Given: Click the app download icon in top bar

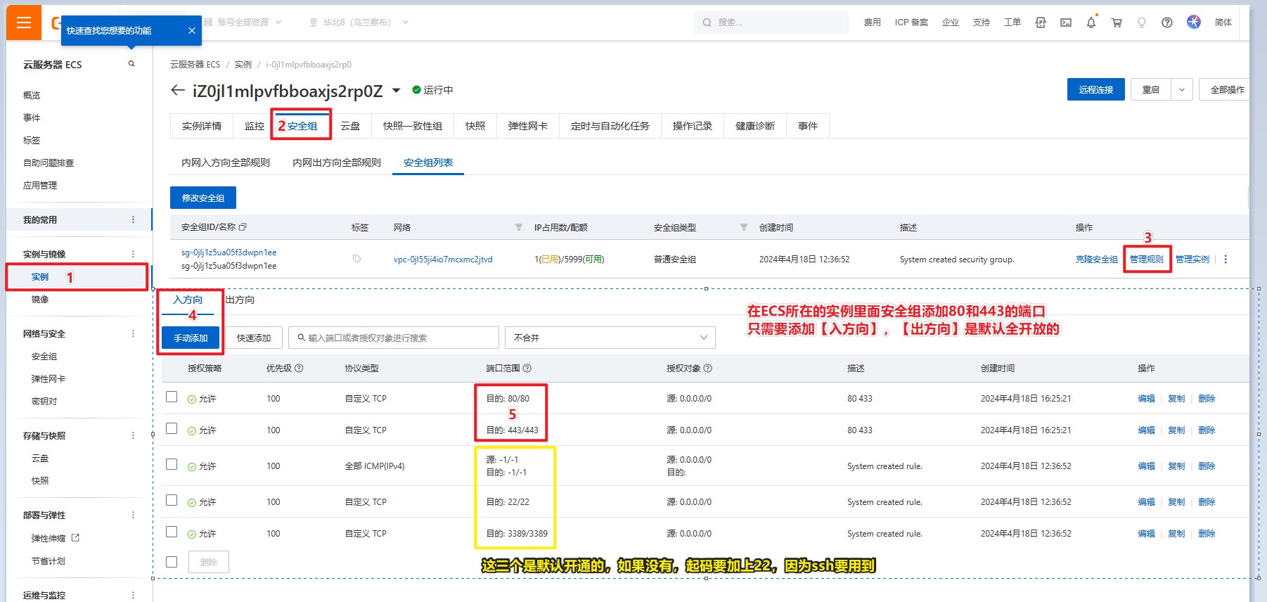Looking at the screenshot, I should click(1041, 23).
